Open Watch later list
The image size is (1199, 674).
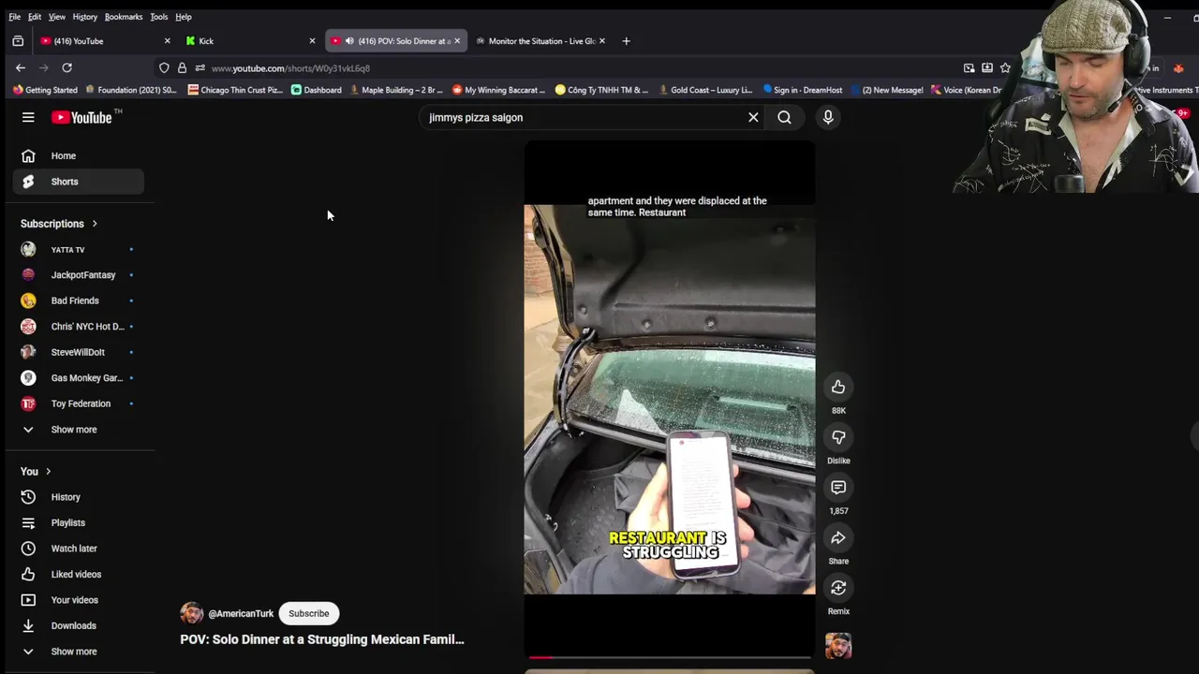(79, 549)
